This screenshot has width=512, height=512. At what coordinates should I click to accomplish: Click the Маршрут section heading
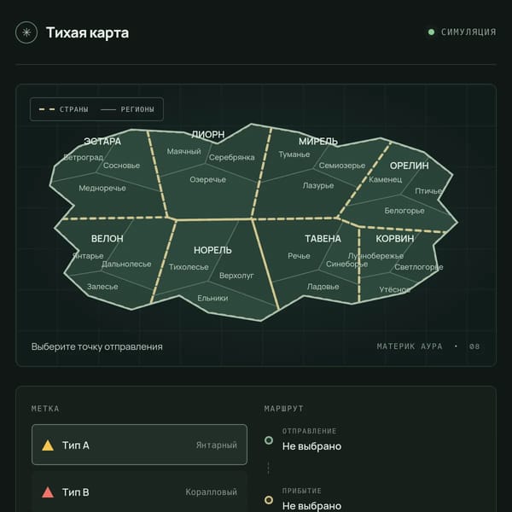pyautogui.click(x=284, y=409)
